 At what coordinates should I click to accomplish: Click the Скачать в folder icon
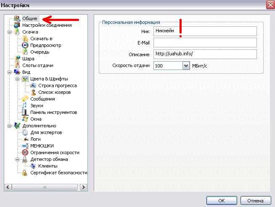pyautogui.click(x=25, y=39)
